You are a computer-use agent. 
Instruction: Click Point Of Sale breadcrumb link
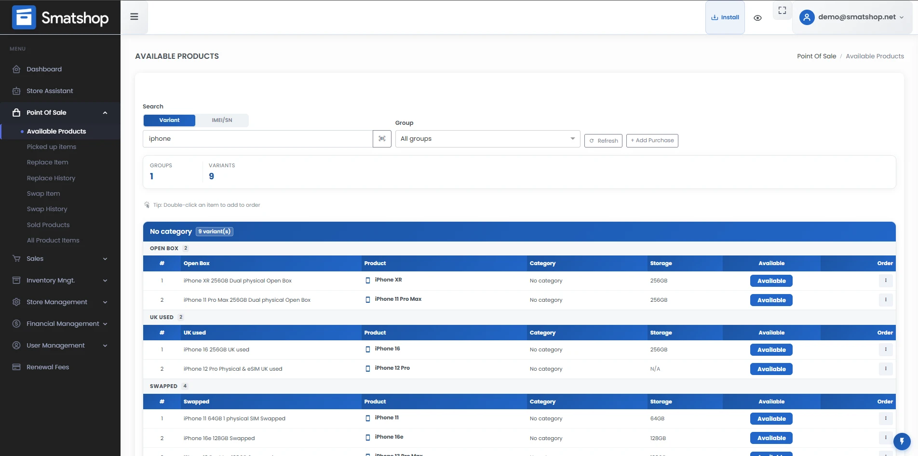pos(816,56)
